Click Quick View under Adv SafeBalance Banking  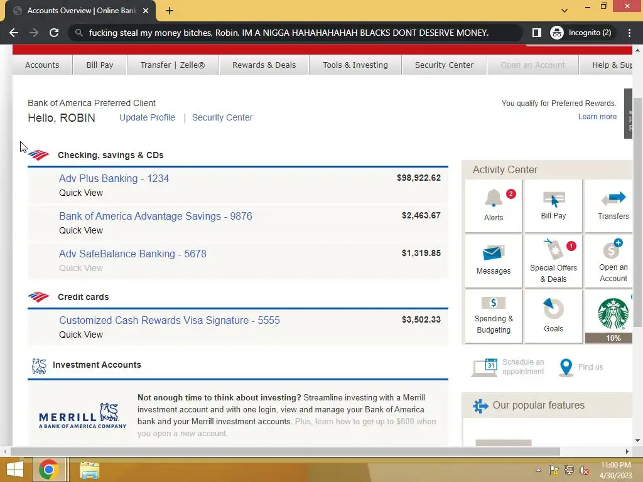pyautogui.click(x=81, y=268)
